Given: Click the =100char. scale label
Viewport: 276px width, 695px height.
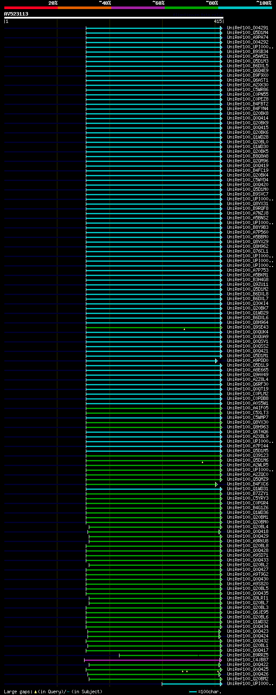Looking at the screenshot, I should 210,692.
